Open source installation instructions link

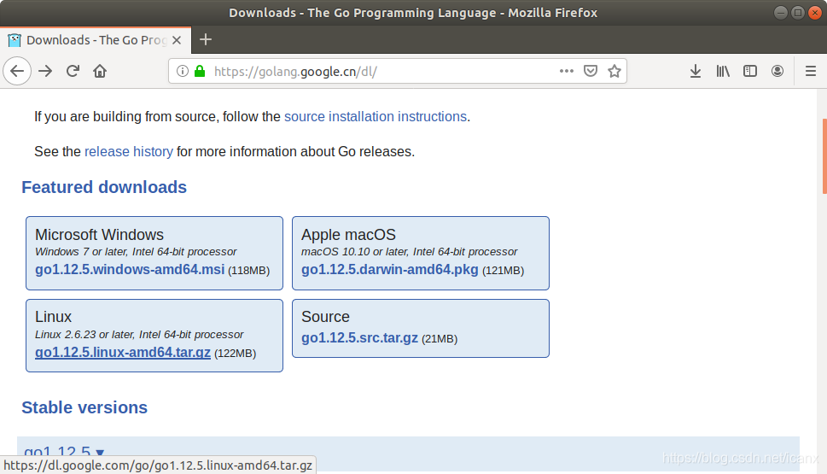click(376, 116)
